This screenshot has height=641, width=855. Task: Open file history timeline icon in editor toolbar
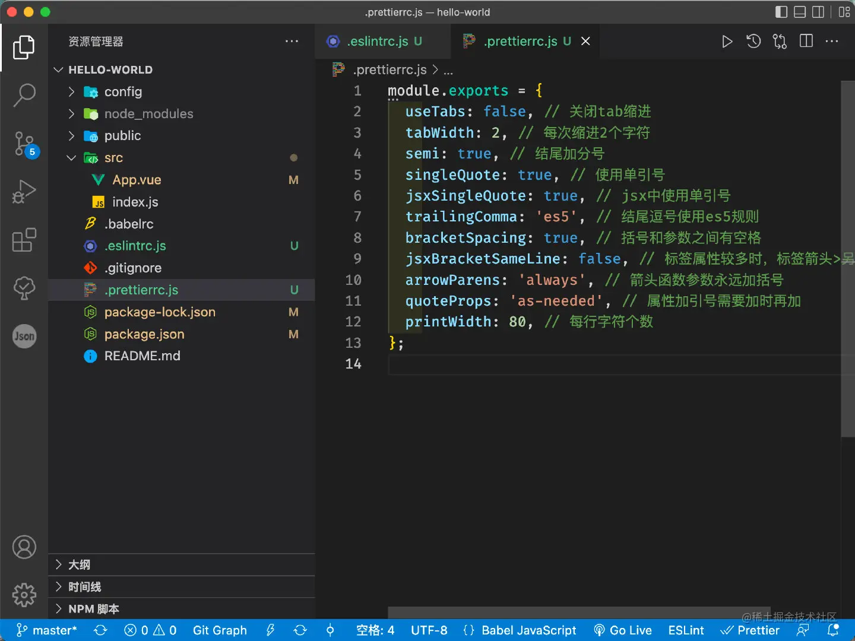click(x=753, y=42)
